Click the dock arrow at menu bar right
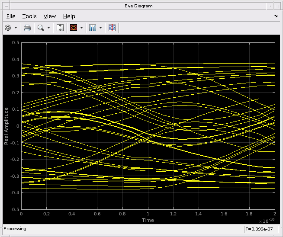 [276, 16]
